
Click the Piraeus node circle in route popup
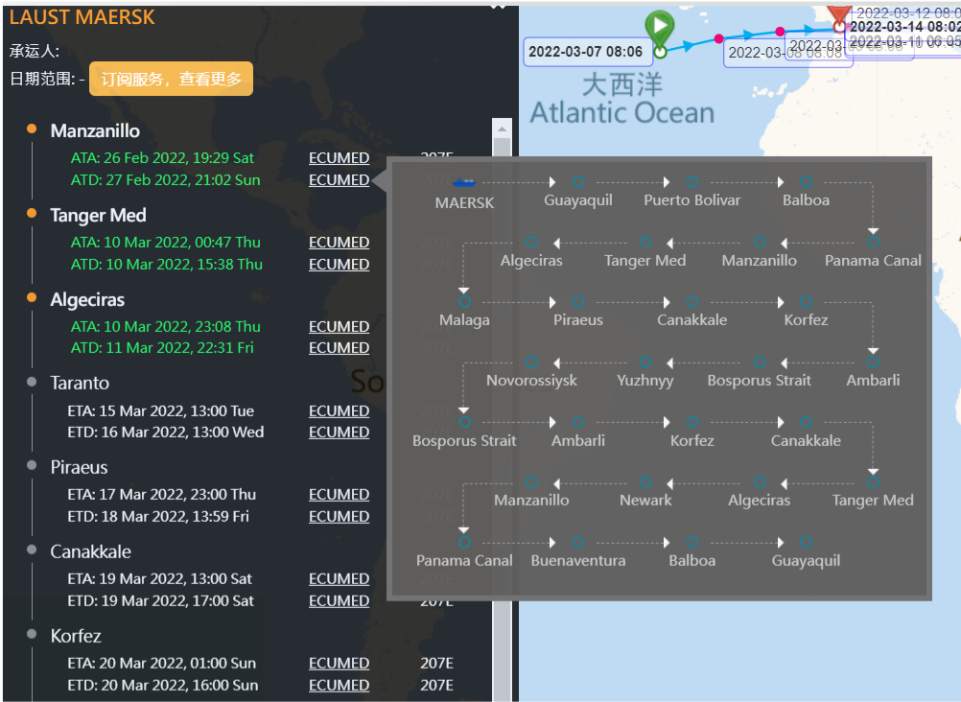[x=578, y=302]
